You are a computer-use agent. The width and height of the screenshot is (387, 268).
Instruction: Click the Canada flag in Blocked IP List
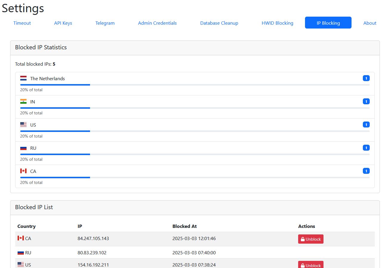21,238
